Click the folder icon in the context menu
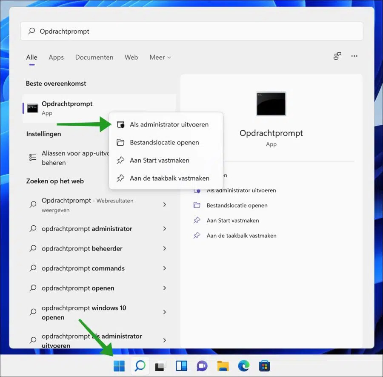 click(120, 142)
